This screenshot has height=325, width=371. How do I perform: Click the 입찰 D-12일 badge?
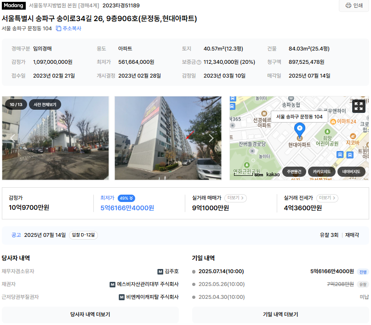pos(83,235)
